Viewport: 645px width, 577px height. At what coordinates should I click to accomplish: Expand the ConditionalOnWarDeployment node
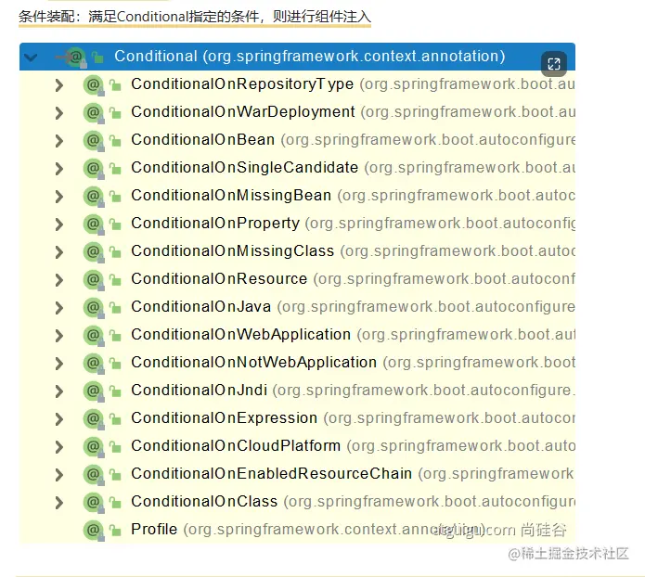click(59, 113)
